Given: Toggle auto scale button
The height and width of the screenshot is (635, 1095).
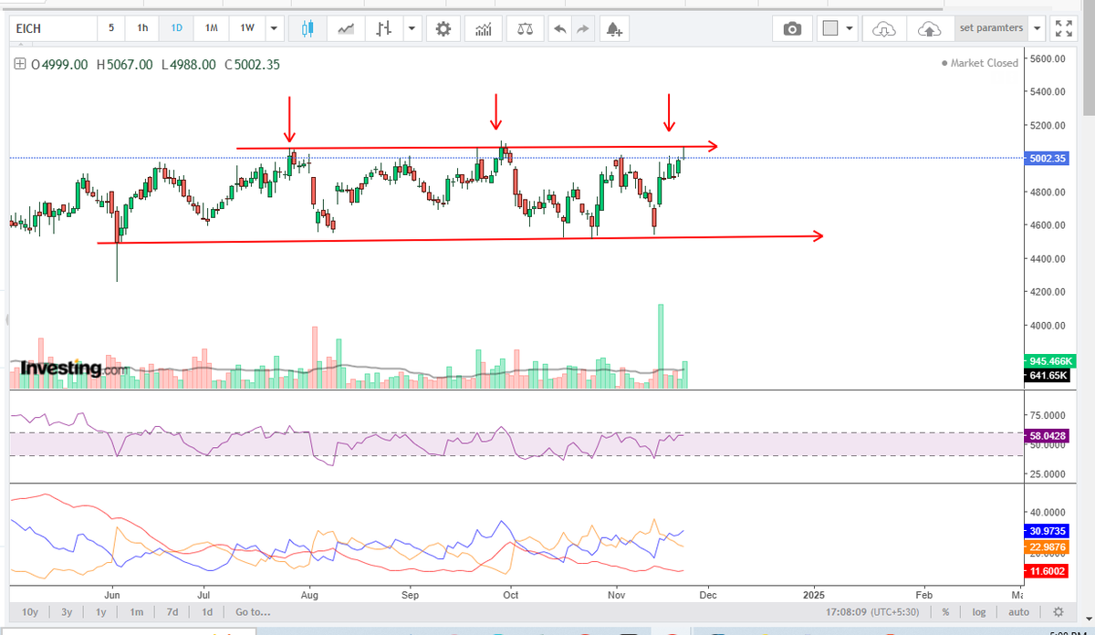Looking at the screenshot, I should click(x=1019, y=611).
